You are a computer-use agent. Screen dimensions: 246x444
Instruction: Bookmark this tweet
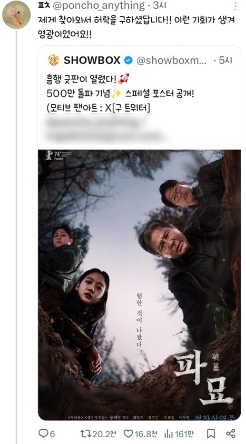(211, 433)
